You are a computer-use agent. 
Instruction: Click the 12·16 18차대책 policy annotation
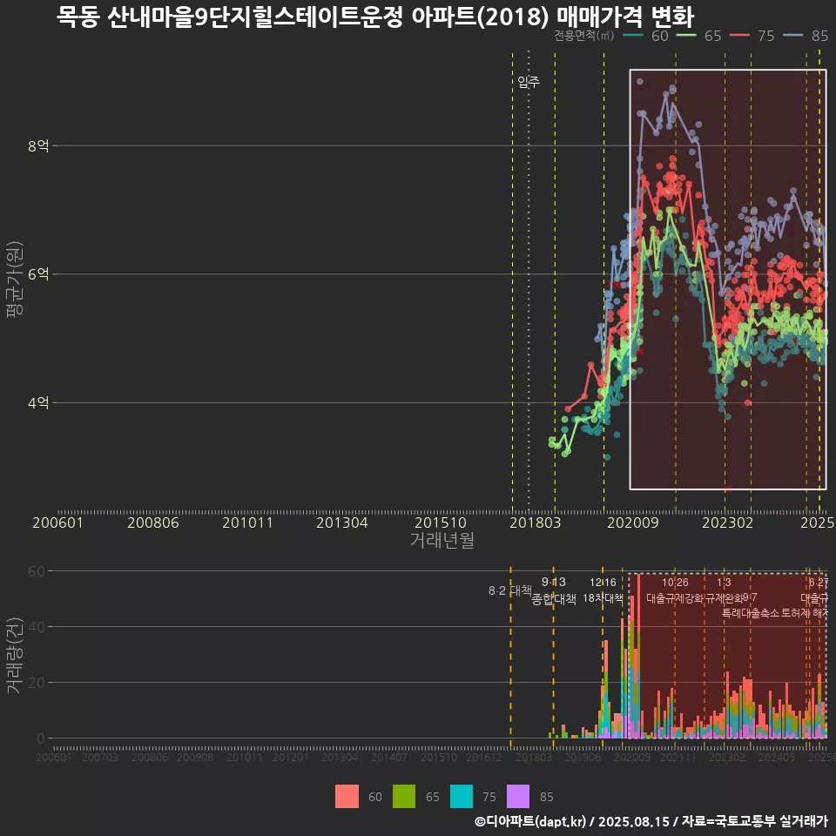pos(603,590)
